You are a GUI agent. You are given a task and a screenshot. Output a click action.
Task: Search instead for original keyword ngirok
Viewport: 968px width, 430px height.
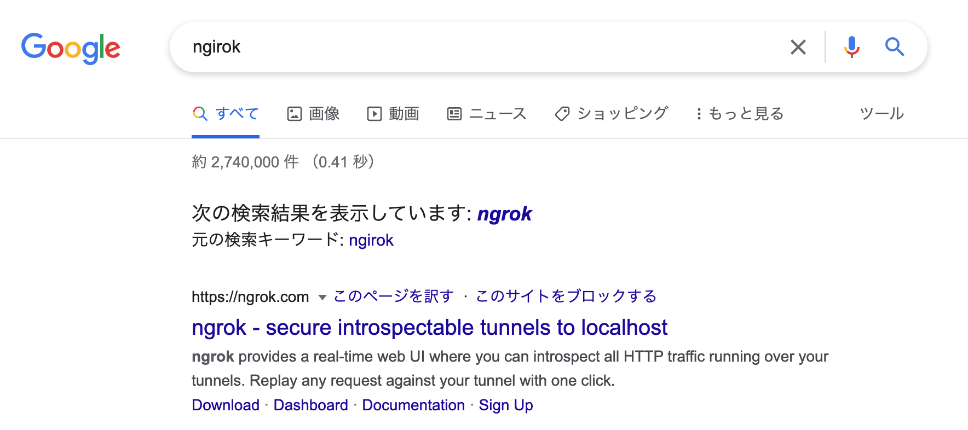click(371, 240)
